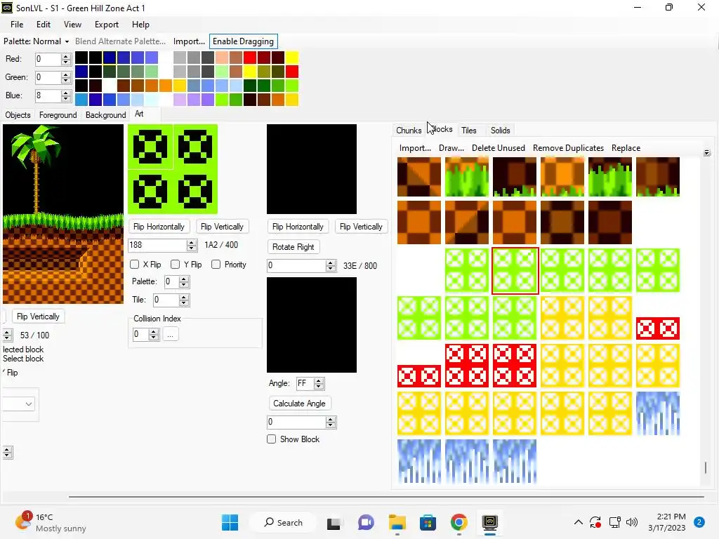Click the clock showing 2:21 PM
Screen dimensions: 719x539
point(671,517)
